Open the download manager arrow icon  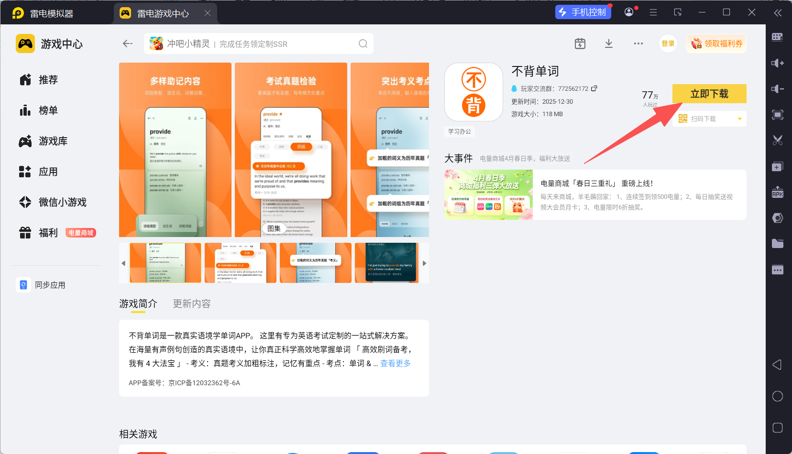tap(608, 43)
